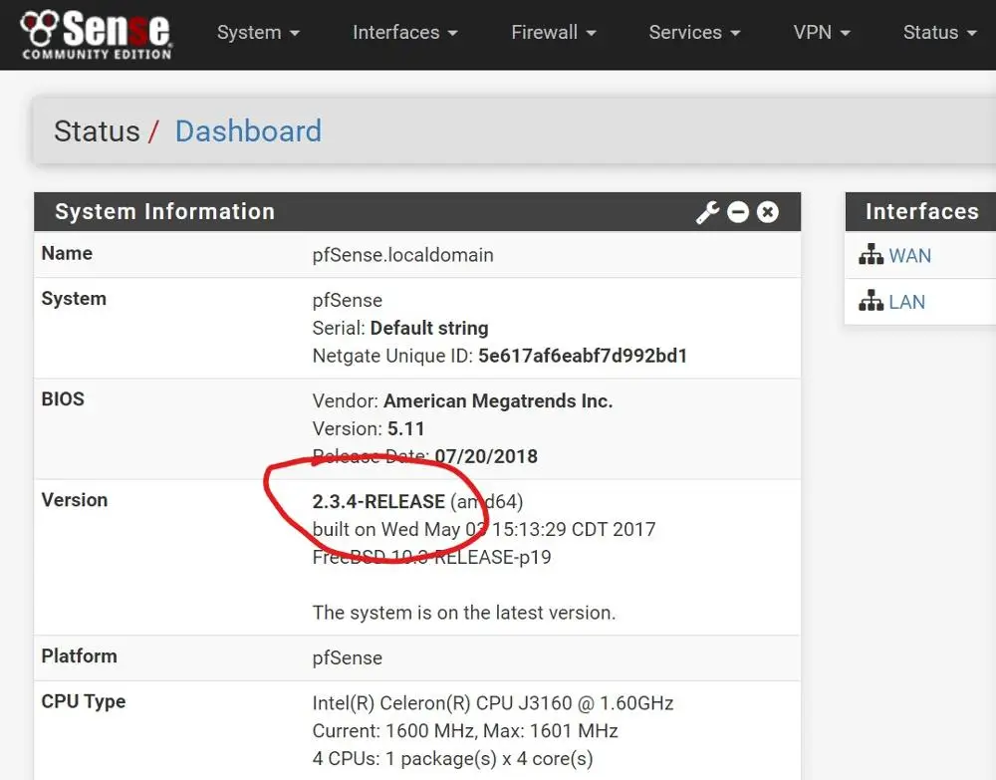Click 'The system is on the latest version' text
This screenshot has height=780, width=996.
(464, 613)
